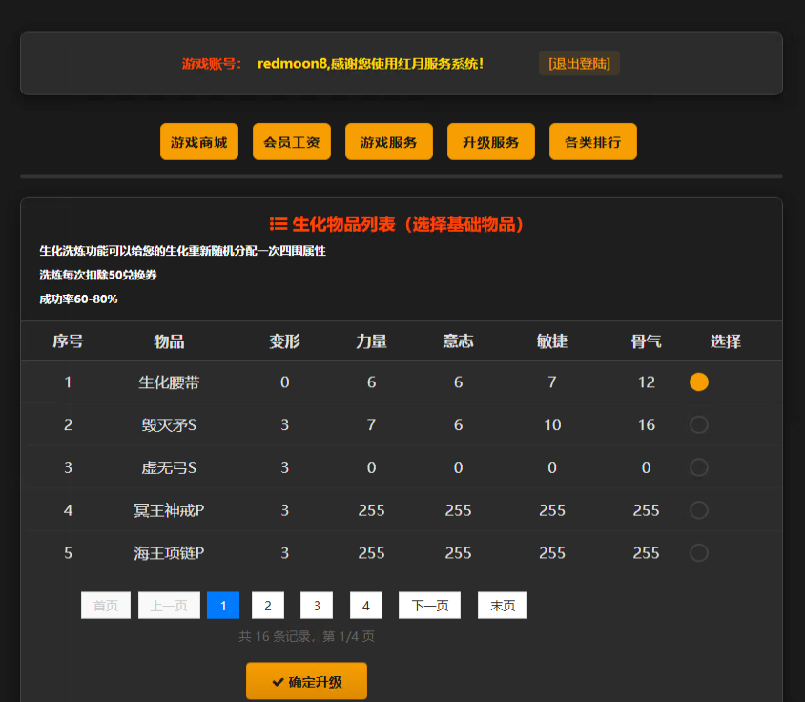
Task: Select the radio button for 虚无弓S
Action: point(699,467)
